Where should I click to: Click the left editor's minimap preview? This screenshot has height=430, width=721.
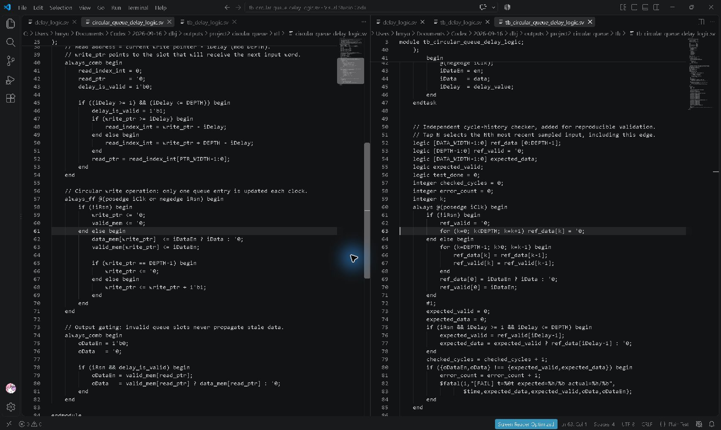351,61
